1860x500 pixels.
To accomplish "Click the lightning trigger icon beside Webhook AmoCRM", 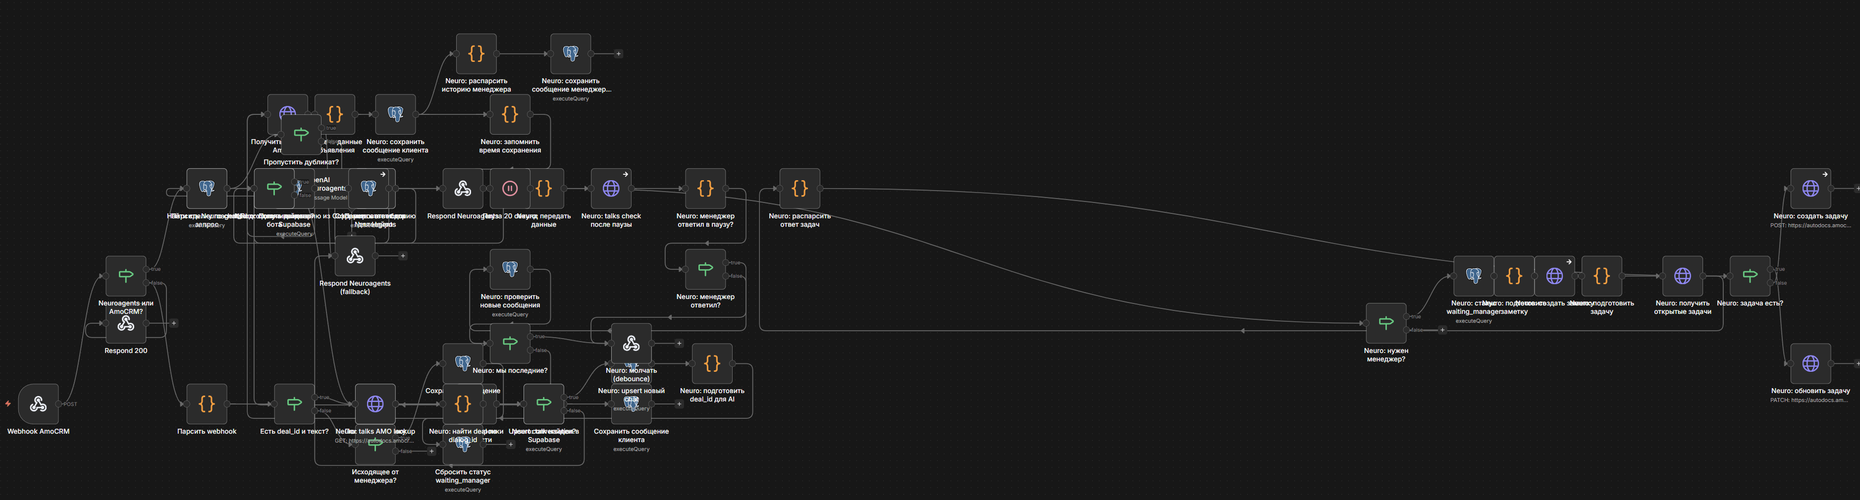I will point(8,404).
